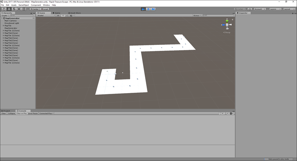Switch to the Game tab
The image size is (297, 161).
58,13
